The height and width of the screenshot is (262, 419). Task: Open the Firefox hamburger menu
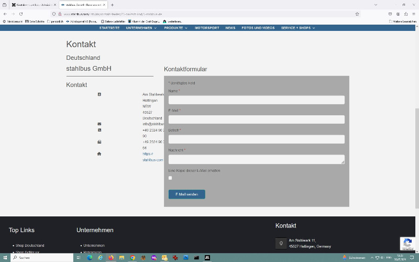[414, 14]
